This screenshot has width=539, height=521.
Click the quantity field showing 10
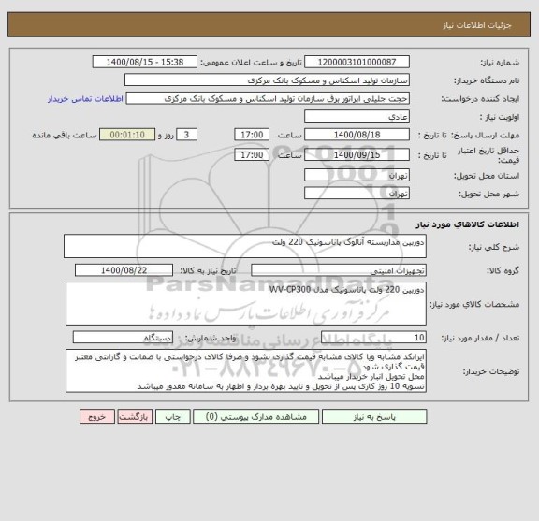pyautogui.click(x=373, y=337)
